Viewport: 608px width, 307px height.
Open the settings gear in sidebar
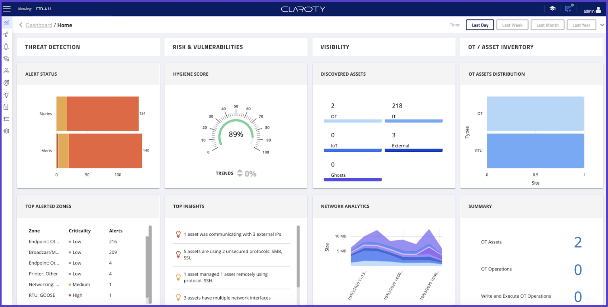coord(6,131)
